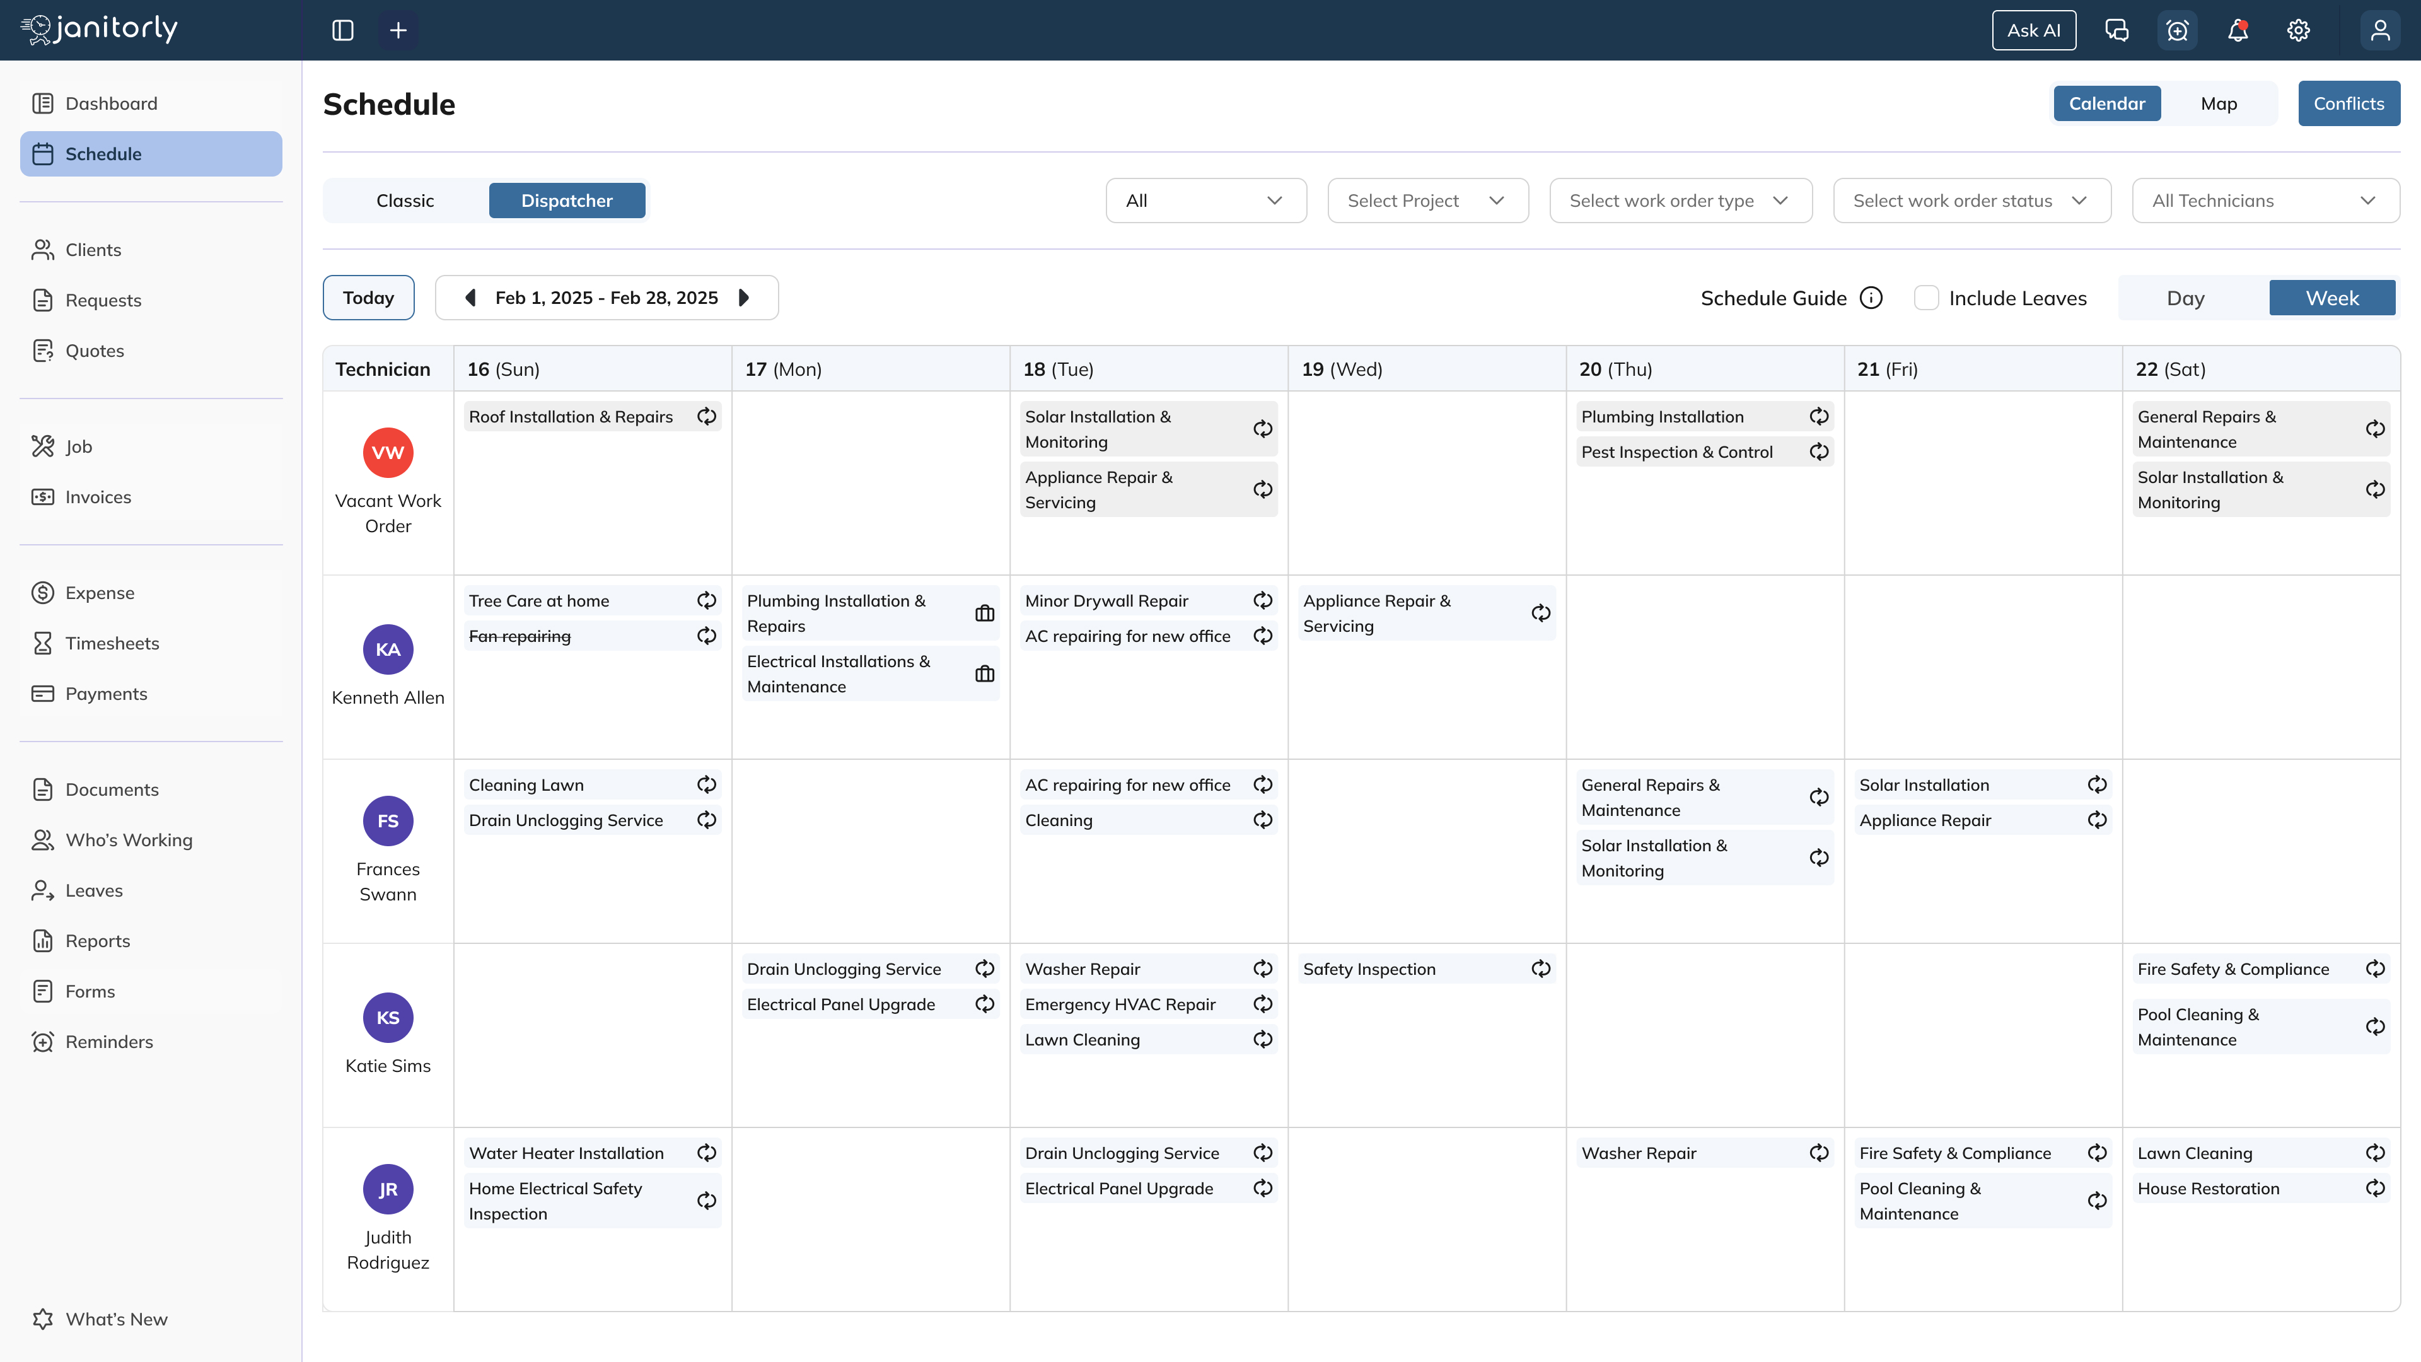Switch to Week view
Screen dimensions: 2421x1362
click(x=2331, y=298)
